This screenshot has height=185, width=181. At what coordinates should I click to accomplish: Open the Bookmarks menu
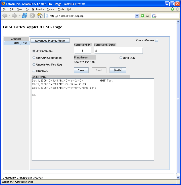click(x=38, y=9)
